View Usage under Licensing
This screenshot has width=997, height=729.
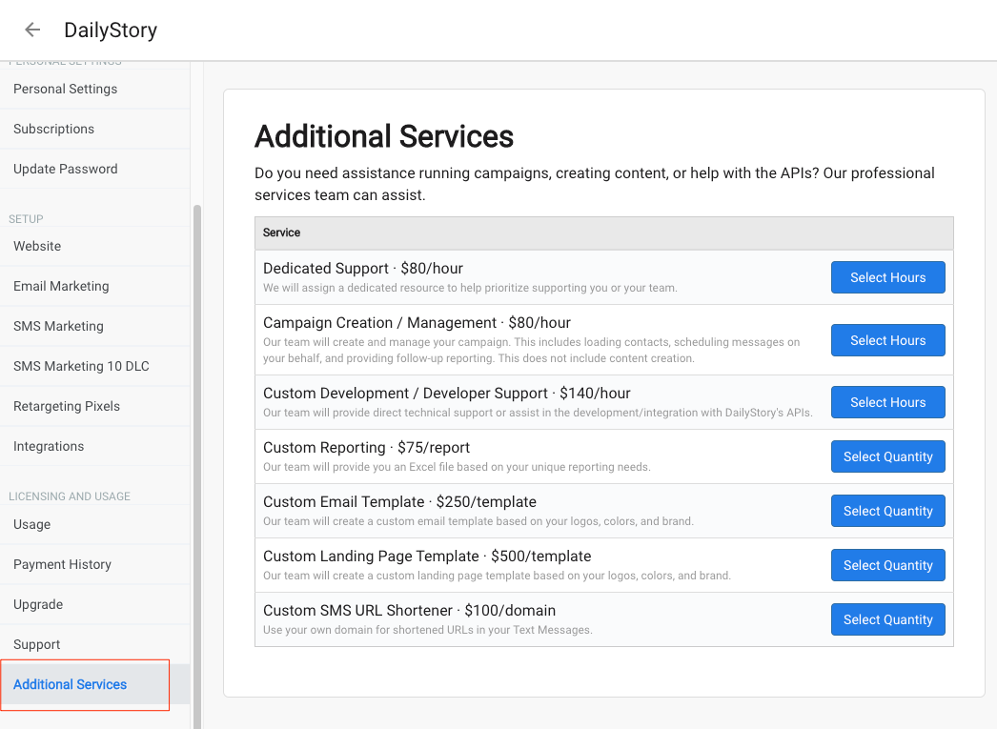click(31, 524)
